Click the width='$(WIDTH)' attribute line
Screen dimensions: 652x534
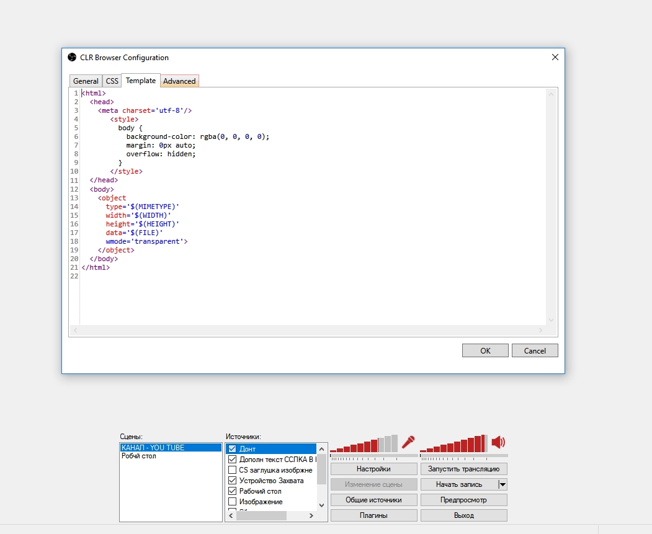[x=138, y=215]
